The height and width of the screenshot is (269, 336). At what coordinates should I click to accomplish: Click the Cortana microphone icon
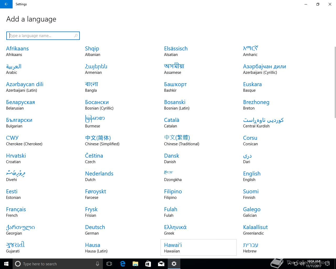(97, 264)
